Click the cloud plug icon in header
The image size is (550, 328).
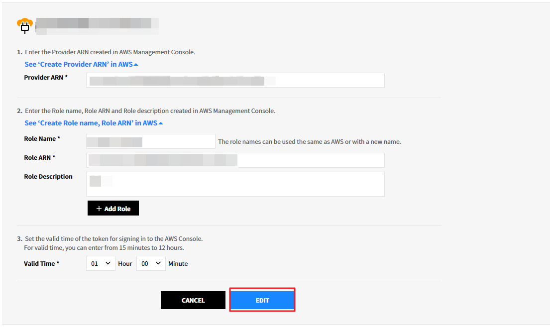[x=25, y=25]
